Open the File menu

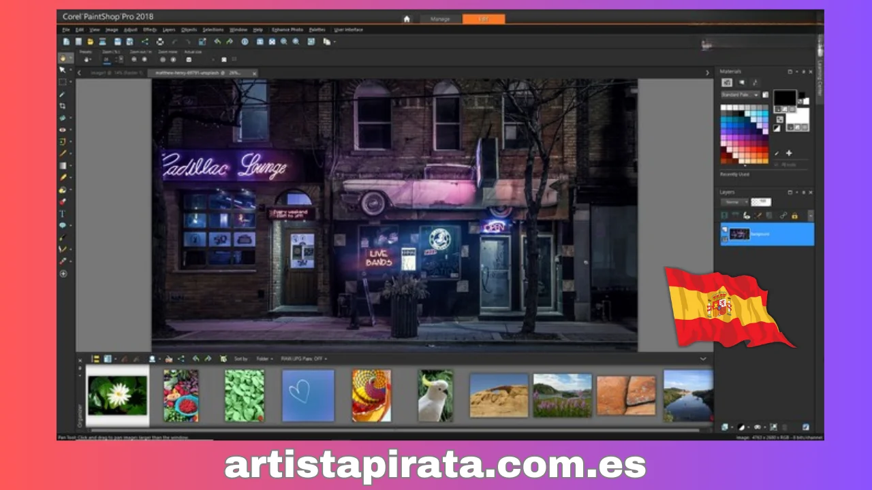click(x=66, y=30)
